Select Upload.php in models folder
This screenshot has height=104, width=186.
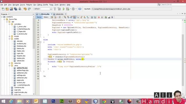[x=20, y=61]
